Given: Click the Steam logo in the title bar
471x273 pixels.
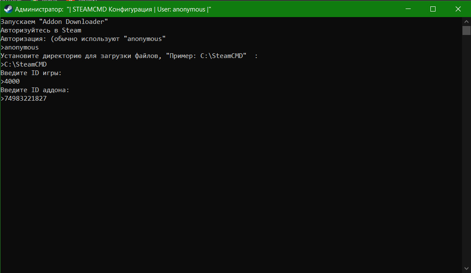Looking at the screenshot, I should [8, 9].
